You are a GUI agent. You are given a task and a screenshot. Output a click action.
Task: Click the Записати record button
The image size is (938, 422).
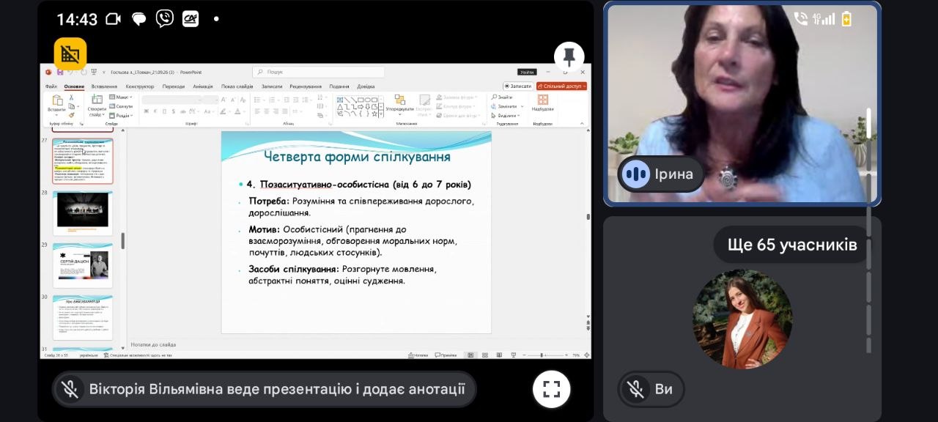(517, 86)
